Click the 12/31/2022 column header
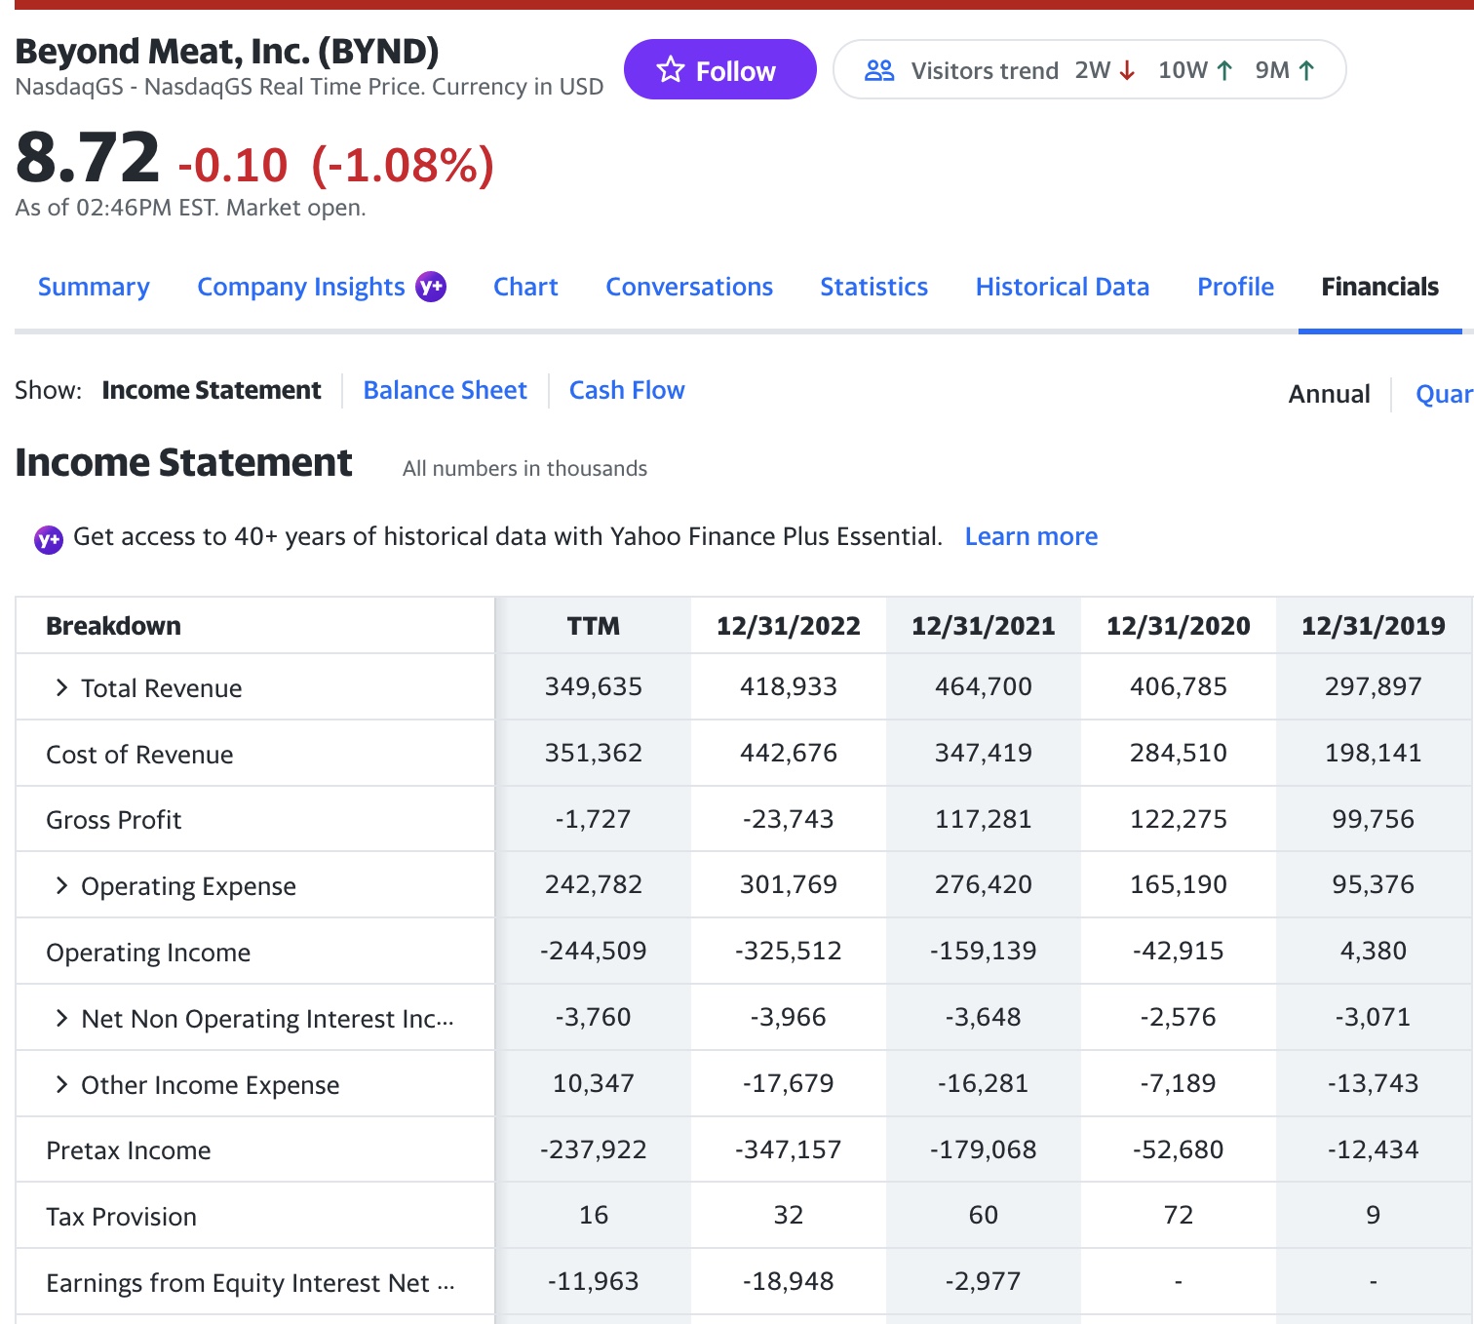 [x=788, y=626]
